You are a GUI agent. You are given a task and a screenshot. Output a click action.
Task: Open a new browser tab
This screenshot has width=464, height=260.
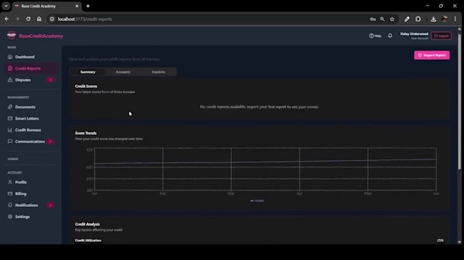point(88,6)
